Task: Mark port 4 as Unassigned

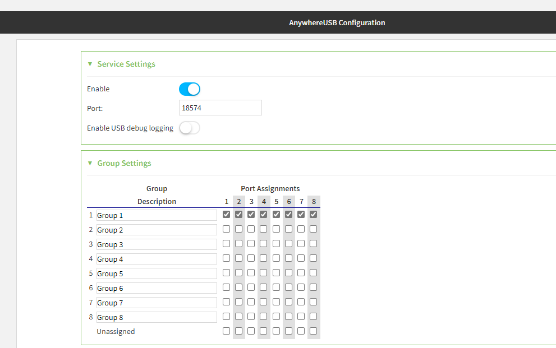Action: point(264,331)
